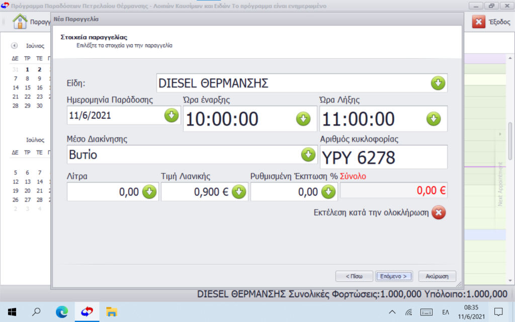Click the Ιούλιος month header
Screen dimensions: 515x322
(35, 140)
